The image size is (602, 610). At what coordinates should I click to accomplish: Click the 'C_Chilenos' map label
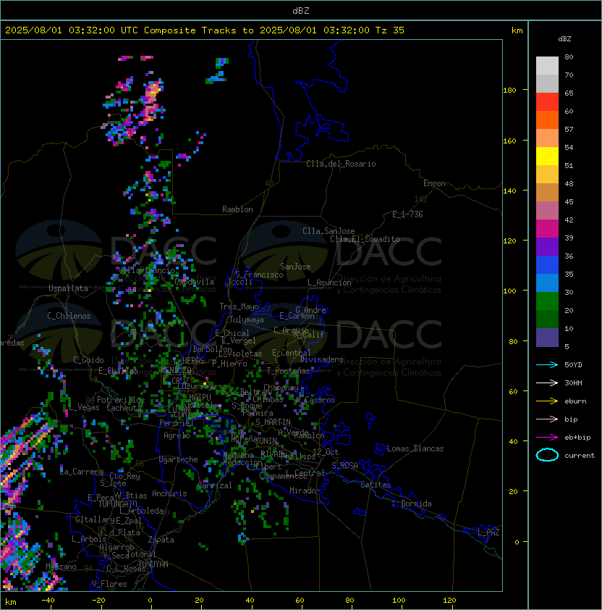coord(69,316)
